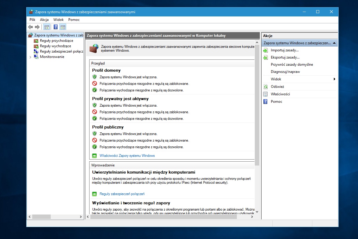This screenshot has height=239, width=358.
Task: Expand the Monitorowanie tree node
Action: [x=30, y=57]
